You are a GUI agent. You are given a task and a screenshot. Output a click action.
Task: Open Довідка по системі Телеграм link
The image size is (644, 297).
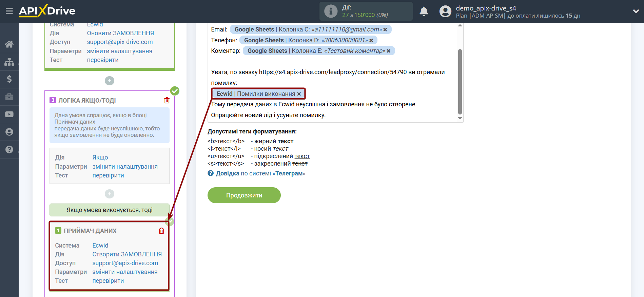(260, 173)
